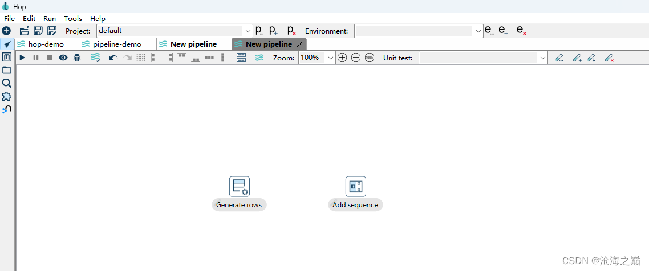Pause the pipeline execution
The width and height of the screenshot is (649, 271).
pyautogui.click(x=36, y=58)
